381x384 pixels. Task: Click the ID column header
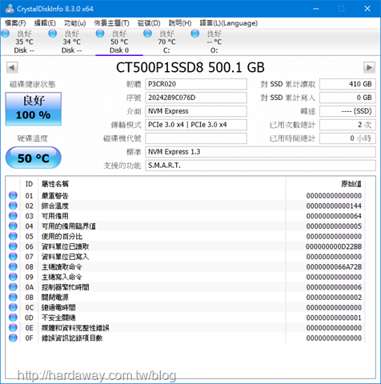coord(29,184)
